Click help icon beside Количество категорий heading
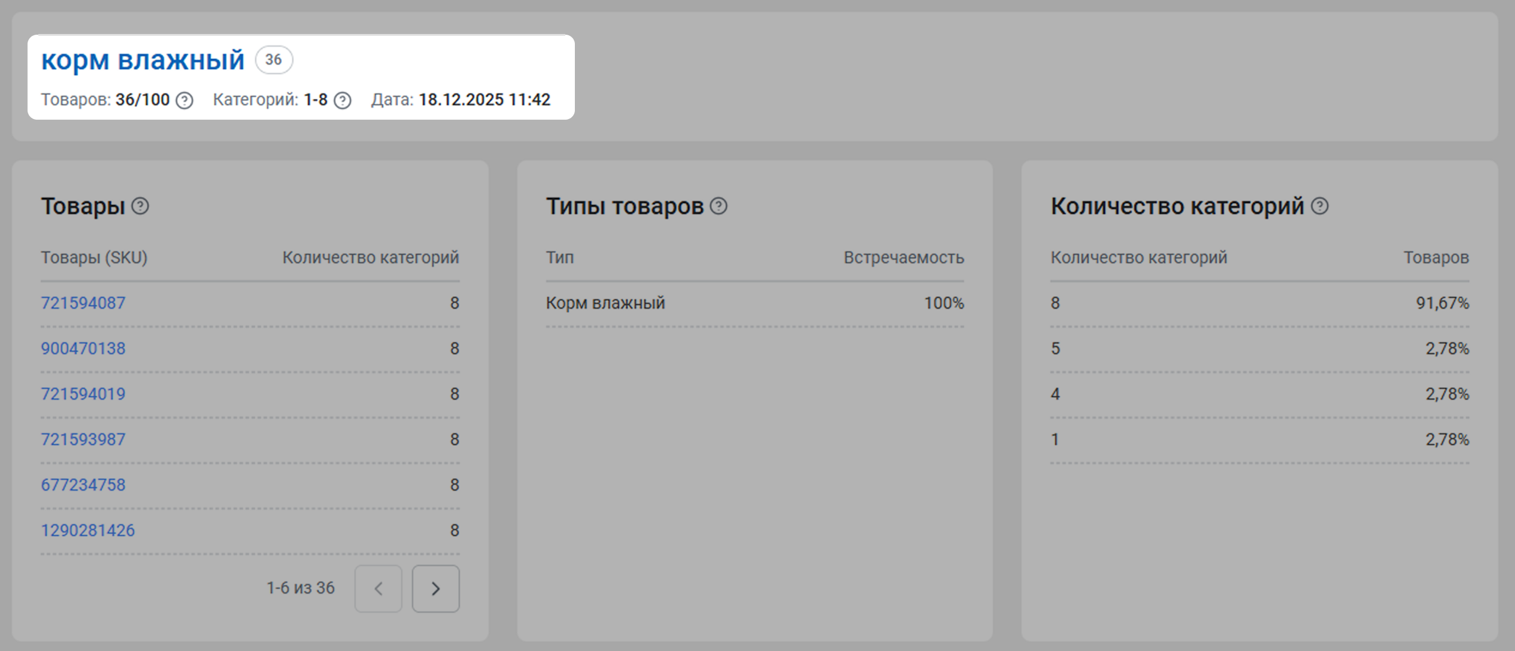This screenshot has width=1515, height=651. (1320, 206)
